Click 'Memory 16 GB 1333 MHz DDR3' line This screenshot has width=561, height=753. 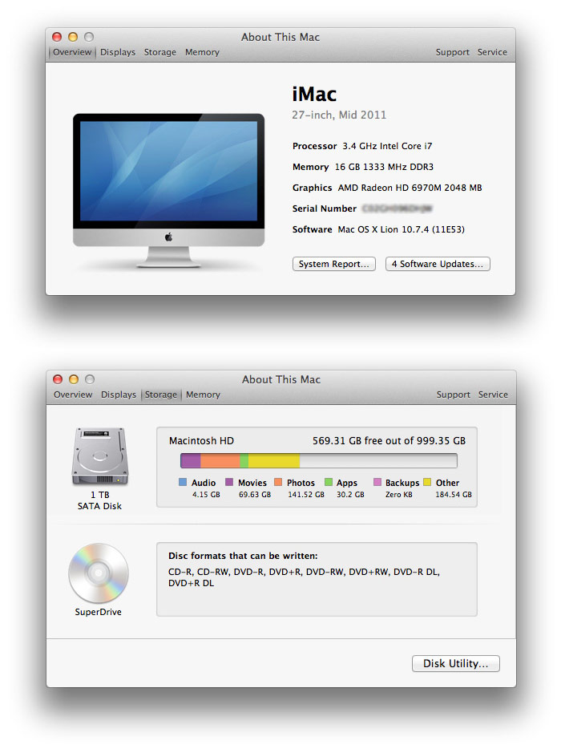point(363,167)
